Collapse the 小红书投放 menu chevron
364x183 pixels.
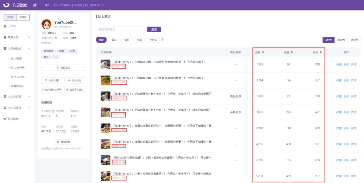[29, 49]
